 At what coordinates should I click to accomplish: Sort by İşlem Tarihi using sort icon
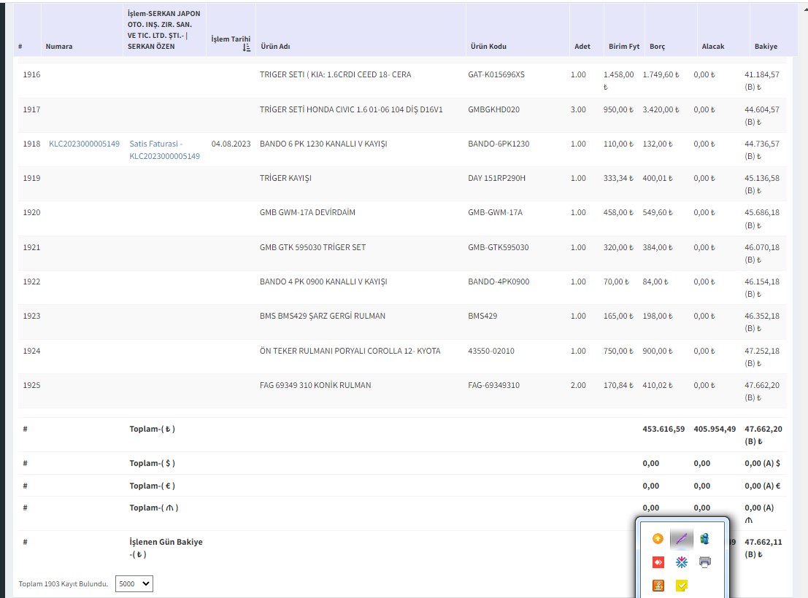(246, 47)
